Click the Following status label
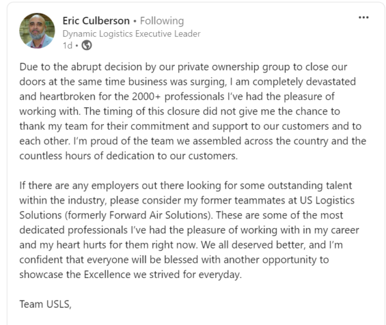Image resolution: width=386 pixels, height=325 pixels. (162, 21)
